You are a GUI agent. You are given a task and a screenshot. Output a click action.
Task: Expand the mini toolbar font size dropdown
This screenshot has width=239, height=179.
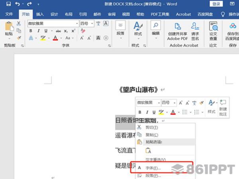pyautogui.click(x=174, y=103)
